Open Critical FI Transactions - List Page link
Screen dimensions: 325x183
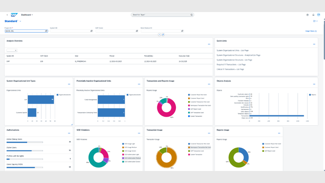[x=230, y=69]
